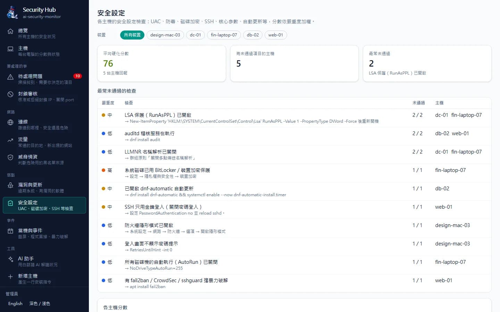The width and height of the screenshot is (500, 312).
Task: Click the 新增主機 plus icon
Action: tap(10, 277)
